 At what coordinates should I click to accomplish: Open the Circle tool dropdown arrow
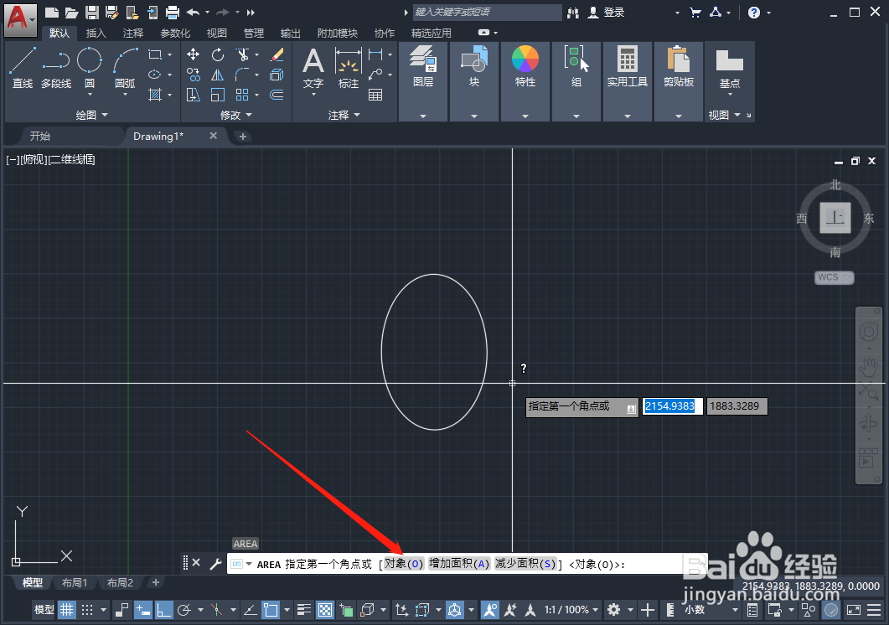click(90, 94)
